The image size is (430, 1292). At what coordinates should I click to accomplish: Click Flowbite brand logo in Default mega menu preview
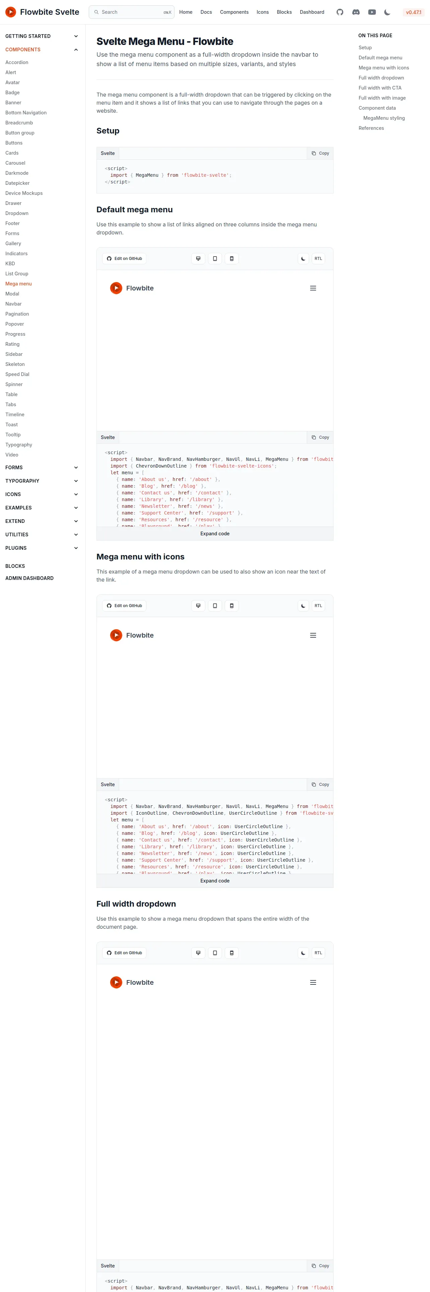[132, 288]
